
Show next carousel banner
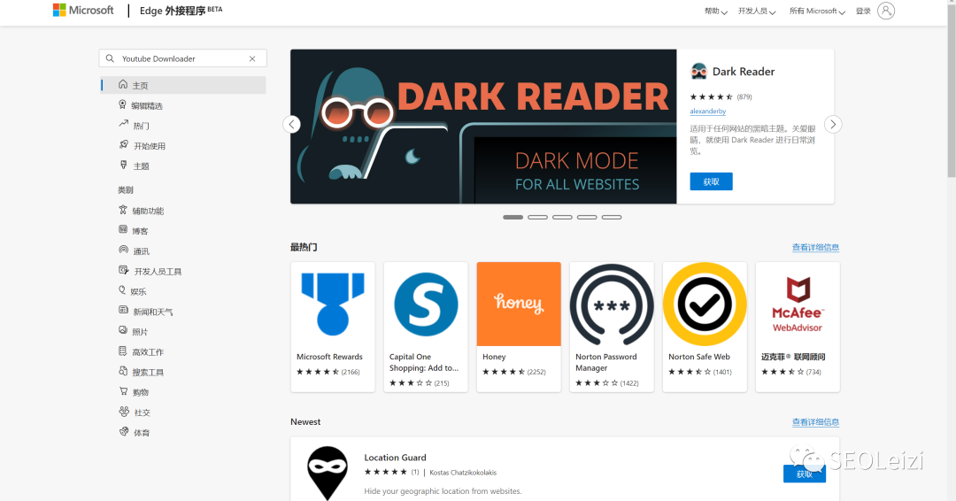click(x=833, y=124)
